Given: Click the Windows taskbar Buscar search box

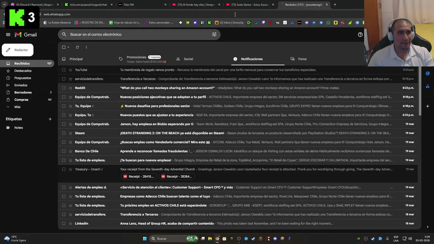Looking at the screenshot, I should coord(174,239).
